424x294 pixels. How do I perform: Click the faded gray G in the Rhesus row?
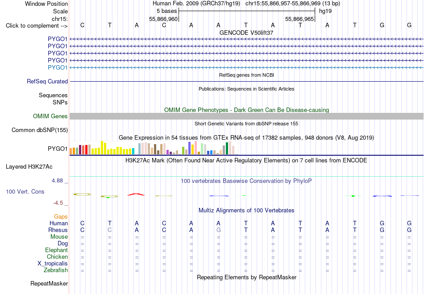click(219, 230)
